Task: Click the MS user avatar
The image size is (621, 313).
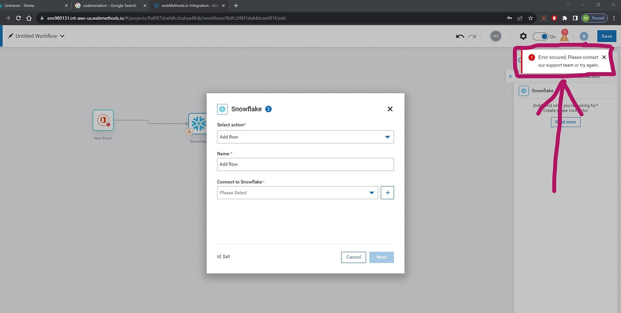Action: [x=495, y=36]
